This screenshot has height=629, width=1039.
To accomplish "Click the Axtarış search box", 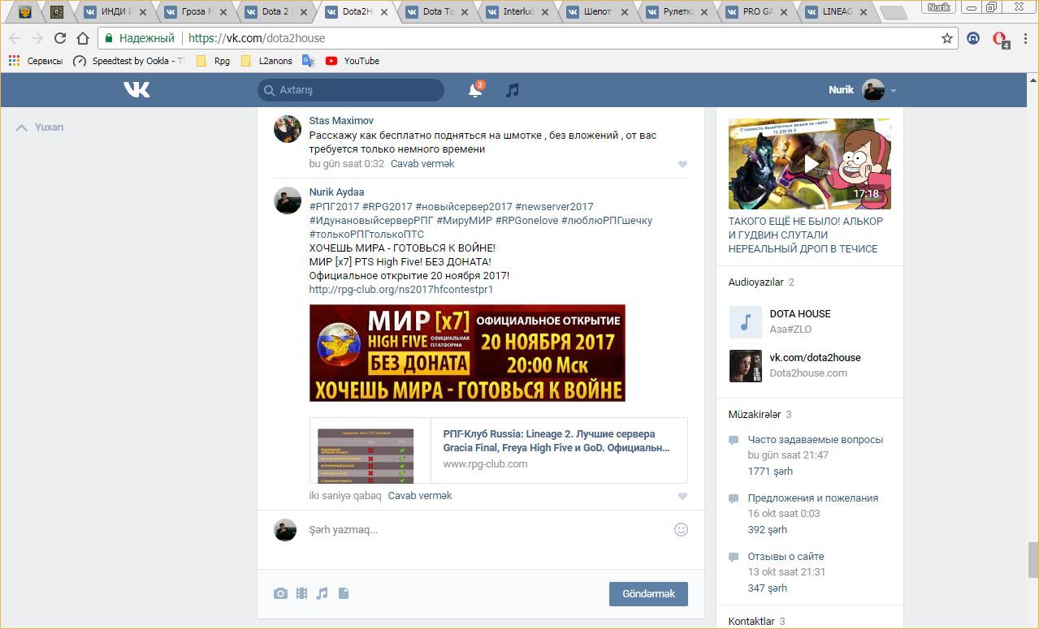I will pos(351,90).
